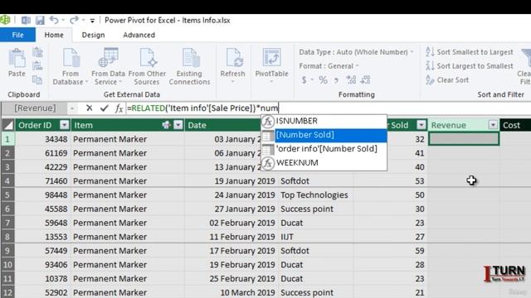Click the Redo icon

[x=74, y=20]
